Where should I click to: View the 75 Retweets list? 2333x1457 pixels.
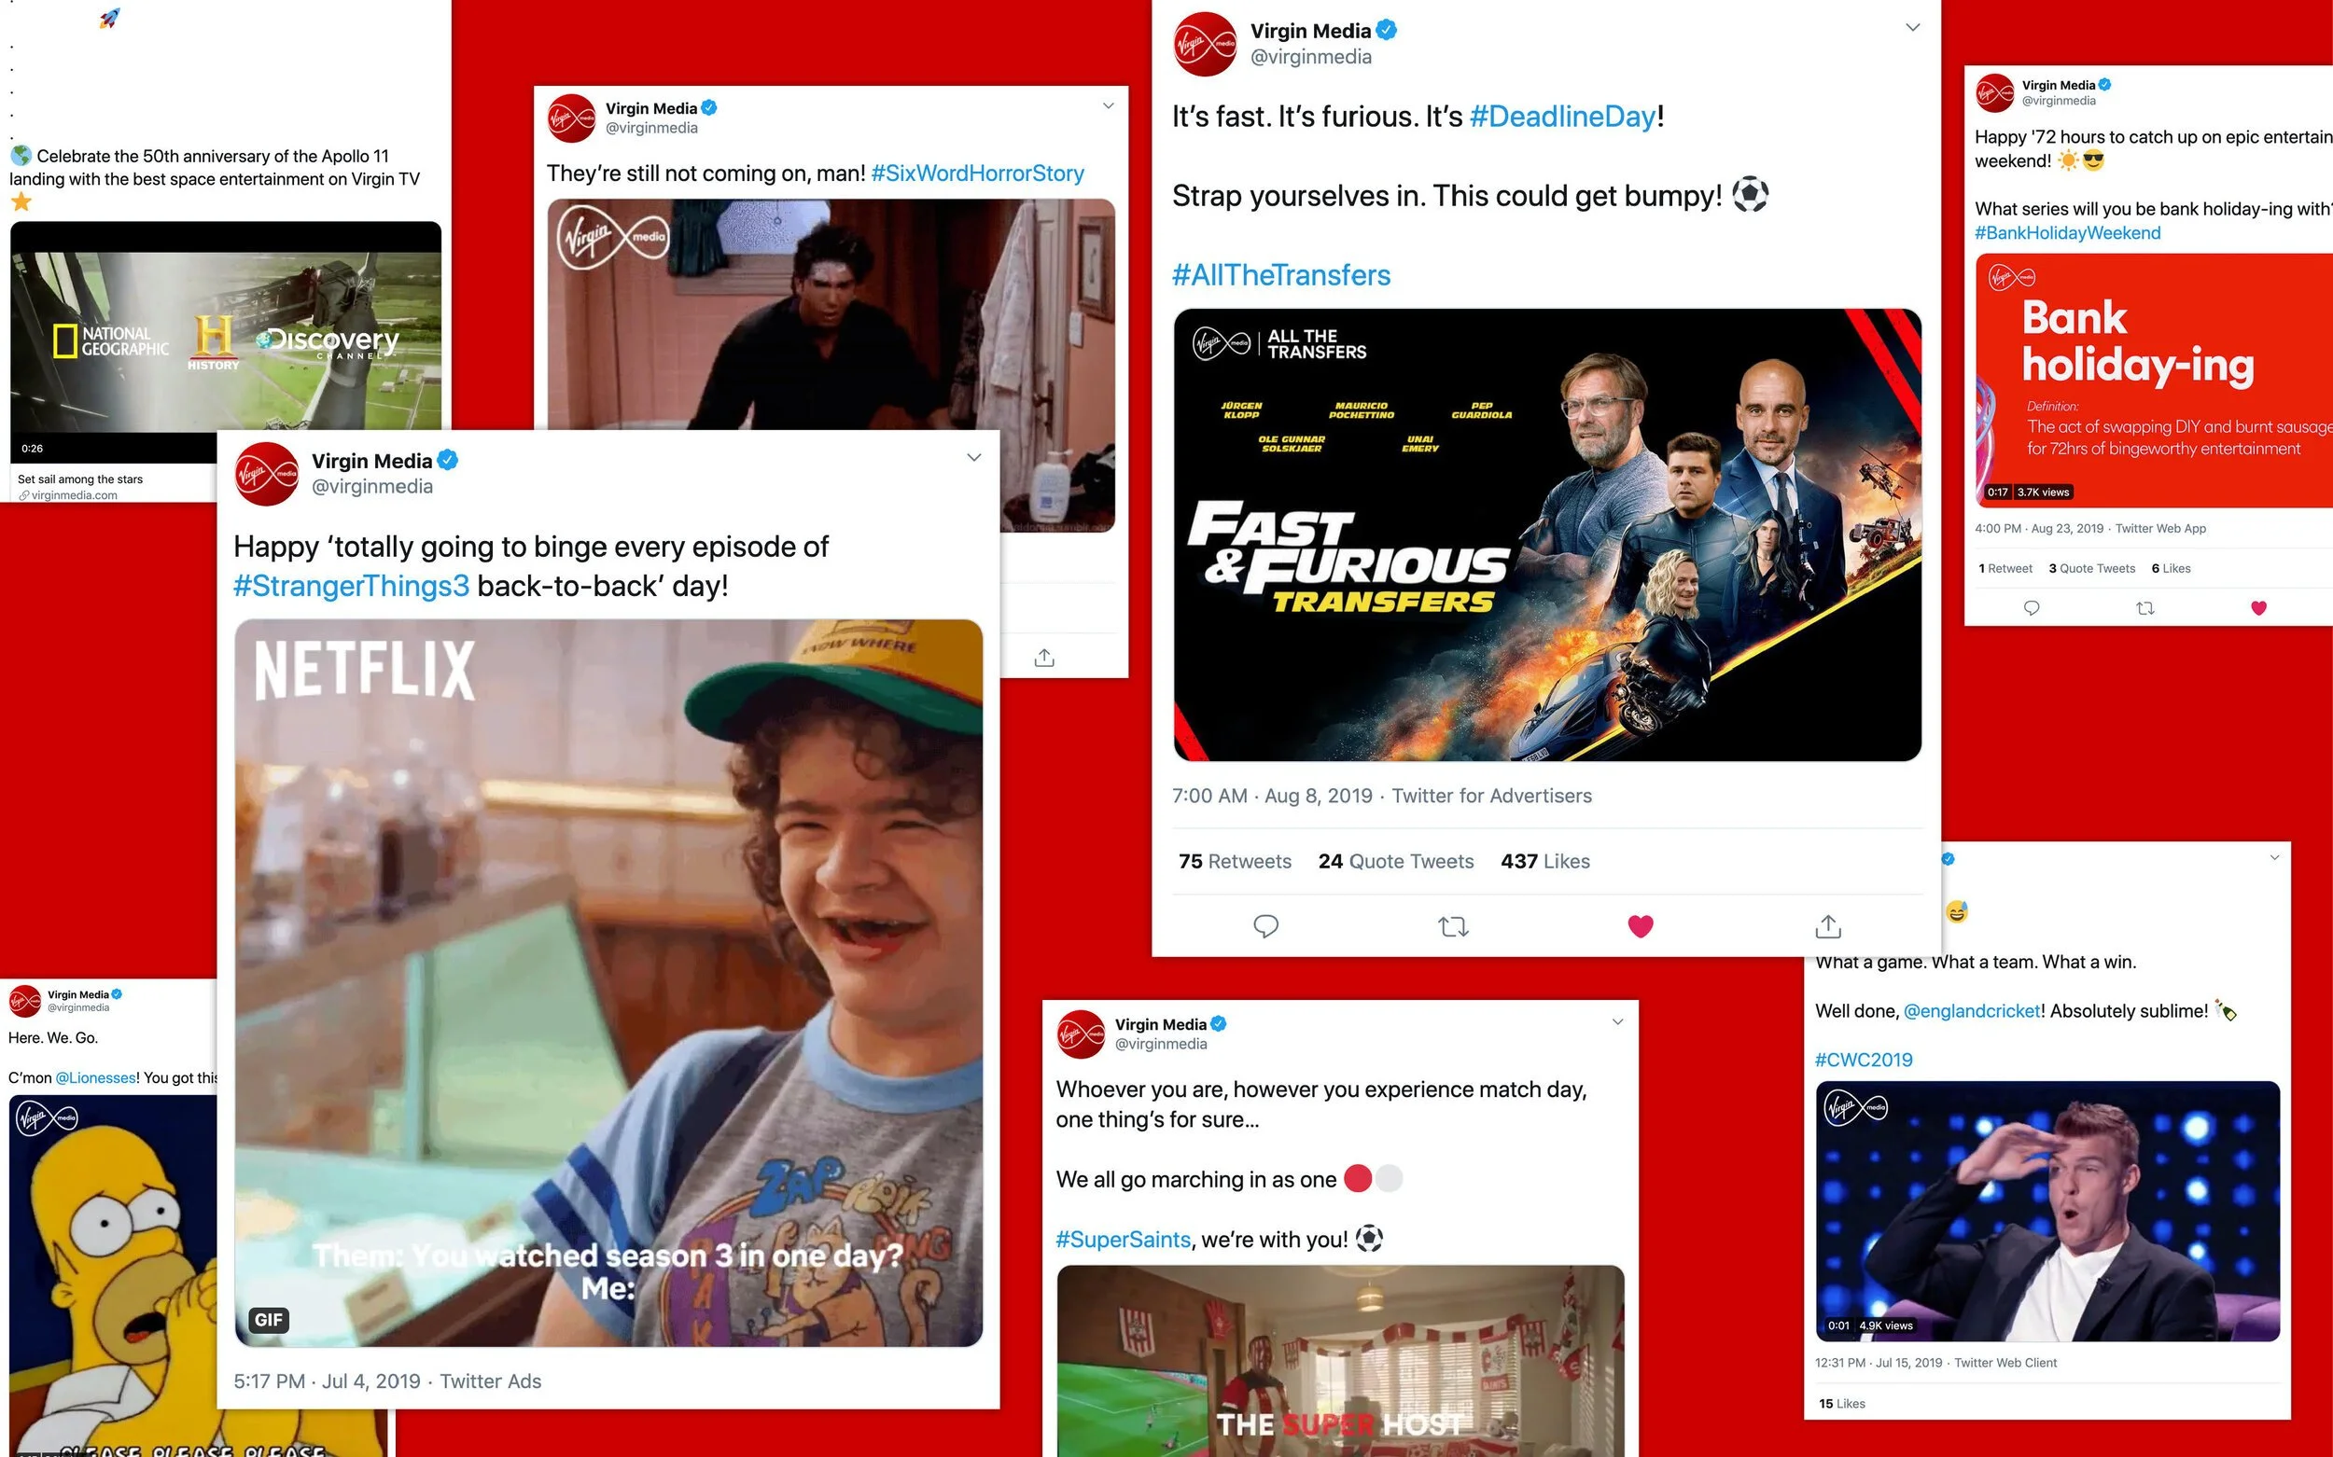1234,862
